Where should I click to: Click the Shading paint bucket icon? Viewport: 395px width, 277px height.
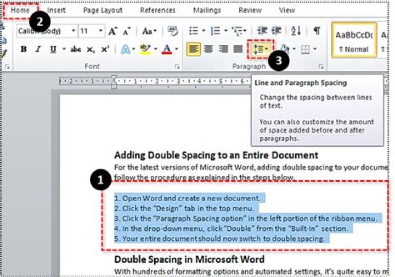(x=285, y=49)
